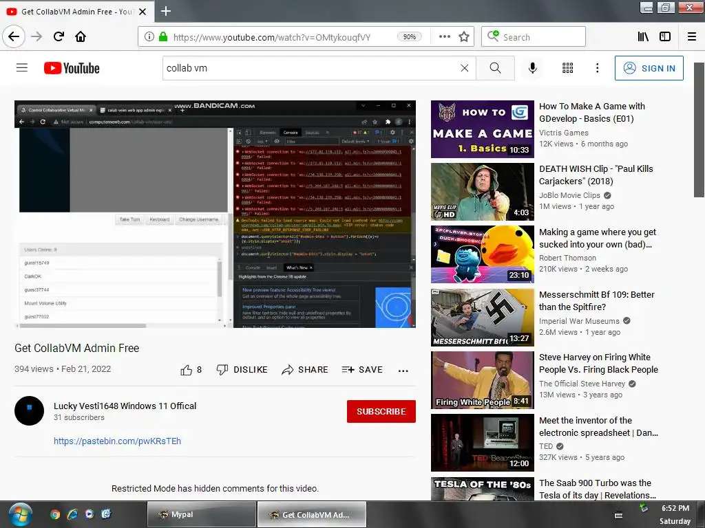The width and height of the screenshot is (705, 528).
Task: Open The Official Steve Harvey channel link
Action: pos(582,384)
